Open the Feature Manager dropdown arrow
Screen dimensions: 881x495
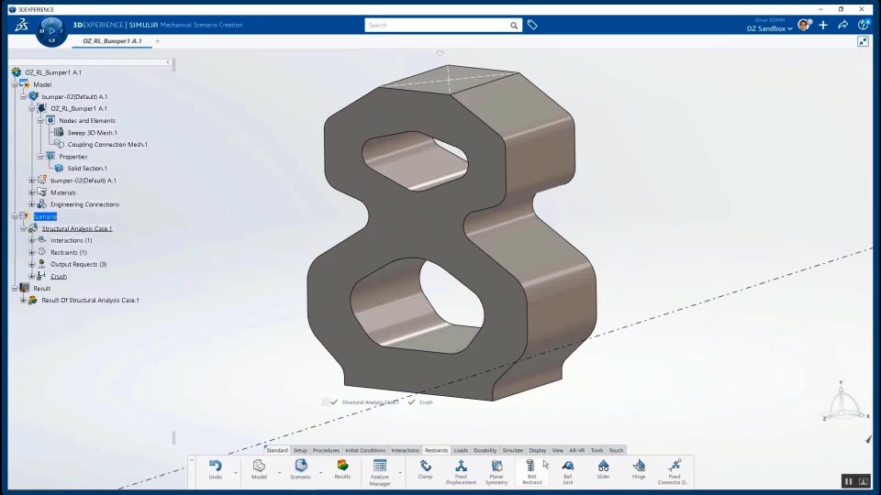pyautogui.click(x=400, y=473)
